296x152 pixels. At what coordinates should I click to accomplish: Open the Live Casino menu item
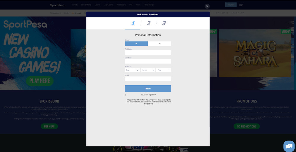pyautogui.click(x=108, y=5)
